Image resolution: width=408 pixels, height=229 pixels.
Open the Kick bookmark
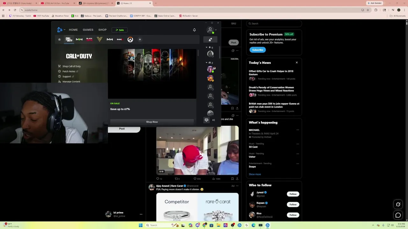[75, 16]
